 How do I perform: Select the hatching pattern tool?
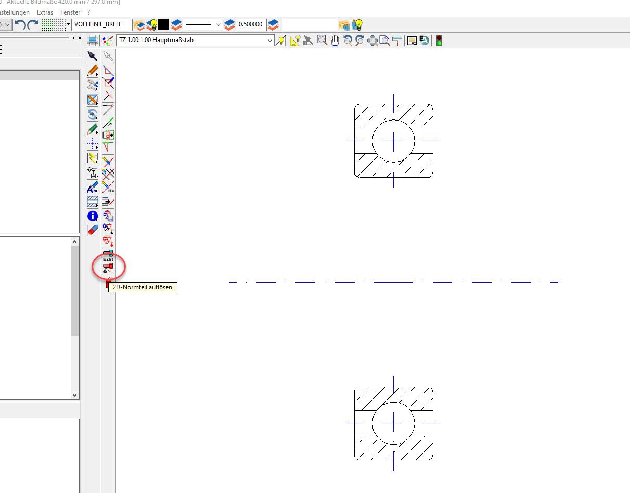(x=93, y=202)
